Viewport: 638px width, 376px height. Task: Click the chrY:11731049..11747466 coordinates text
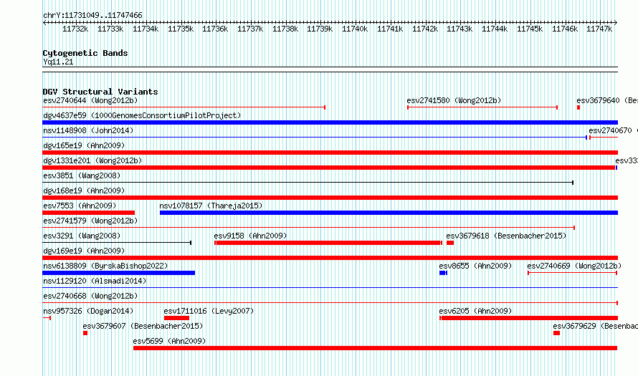pyautogui.click(x=92, y=16)
